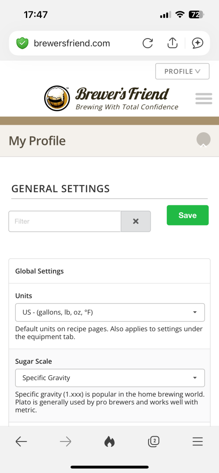Save the general settings
The image size is (219, 473).
[x=187, y=215]
